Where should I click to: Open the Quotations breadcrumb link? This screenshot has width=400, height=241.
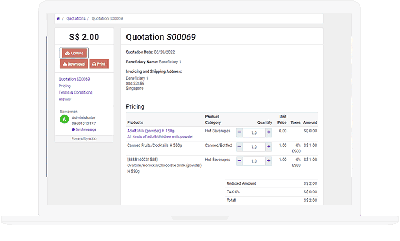[76, 18]
